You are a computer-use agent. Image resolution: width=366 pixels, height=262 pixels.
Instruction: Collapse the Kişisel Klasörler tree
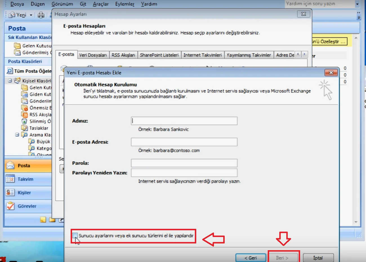[10, 81]
